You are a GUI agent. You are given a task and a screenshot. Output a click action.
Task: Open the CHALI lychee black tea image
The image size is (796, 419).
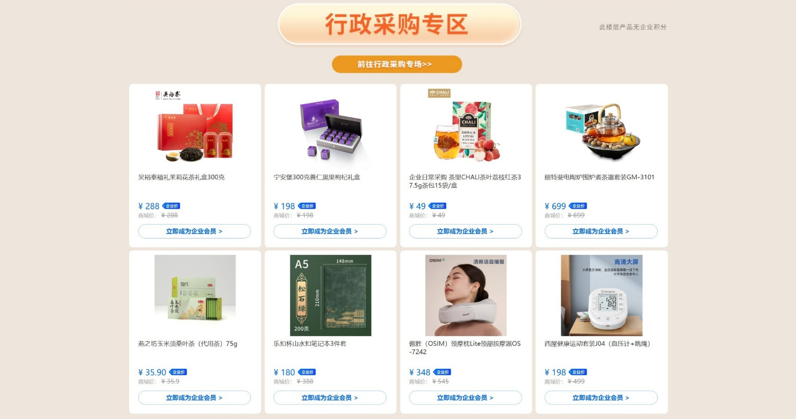[466, 129]
